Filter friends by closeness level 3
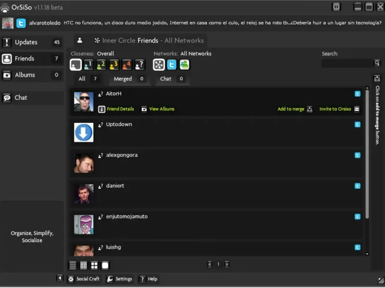 (114, 65)
